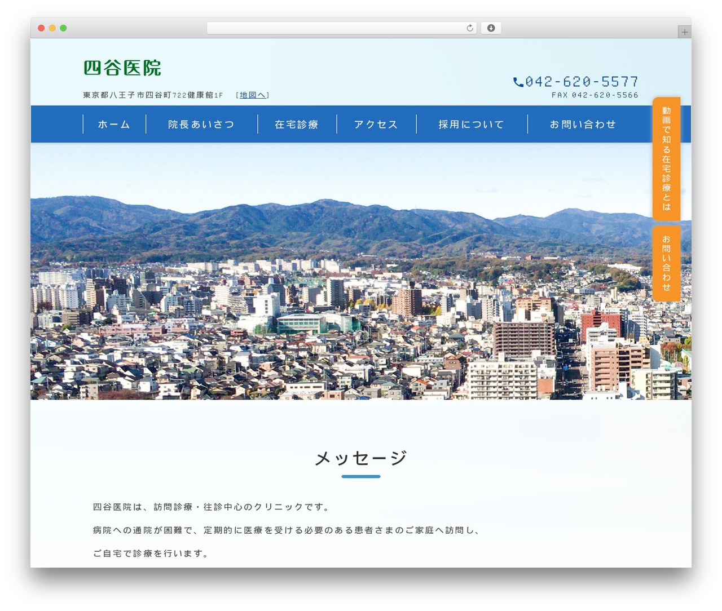This screenshot has width=722, height=611.
Task: Click the phone number 042-620-5577
Action: point(582,82)
